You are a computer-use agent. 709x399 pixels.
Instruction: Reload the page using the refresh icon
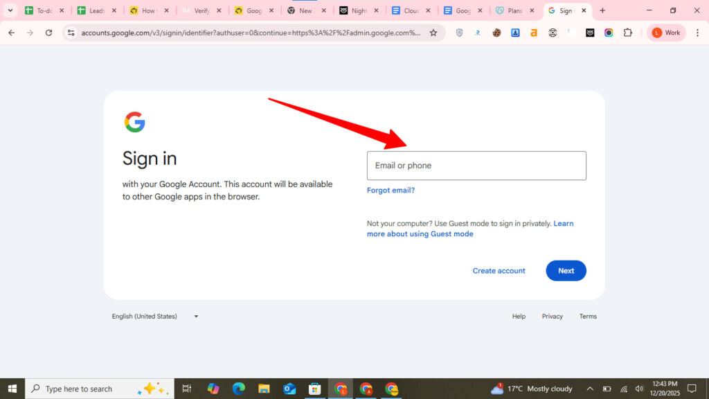tap(48, 33)
